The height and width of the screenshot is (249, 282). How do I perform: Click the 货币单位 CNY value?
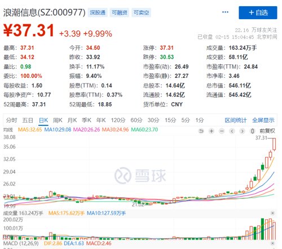coord(177,104)
